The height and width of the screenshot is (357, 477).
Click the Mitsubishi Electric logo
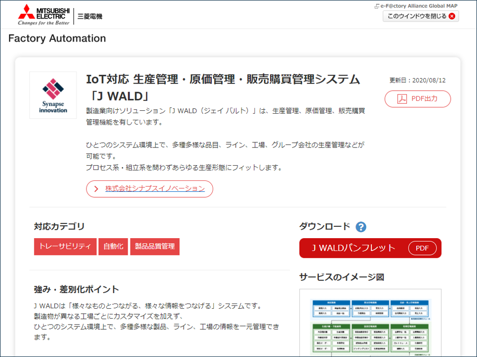pos(44,15)
